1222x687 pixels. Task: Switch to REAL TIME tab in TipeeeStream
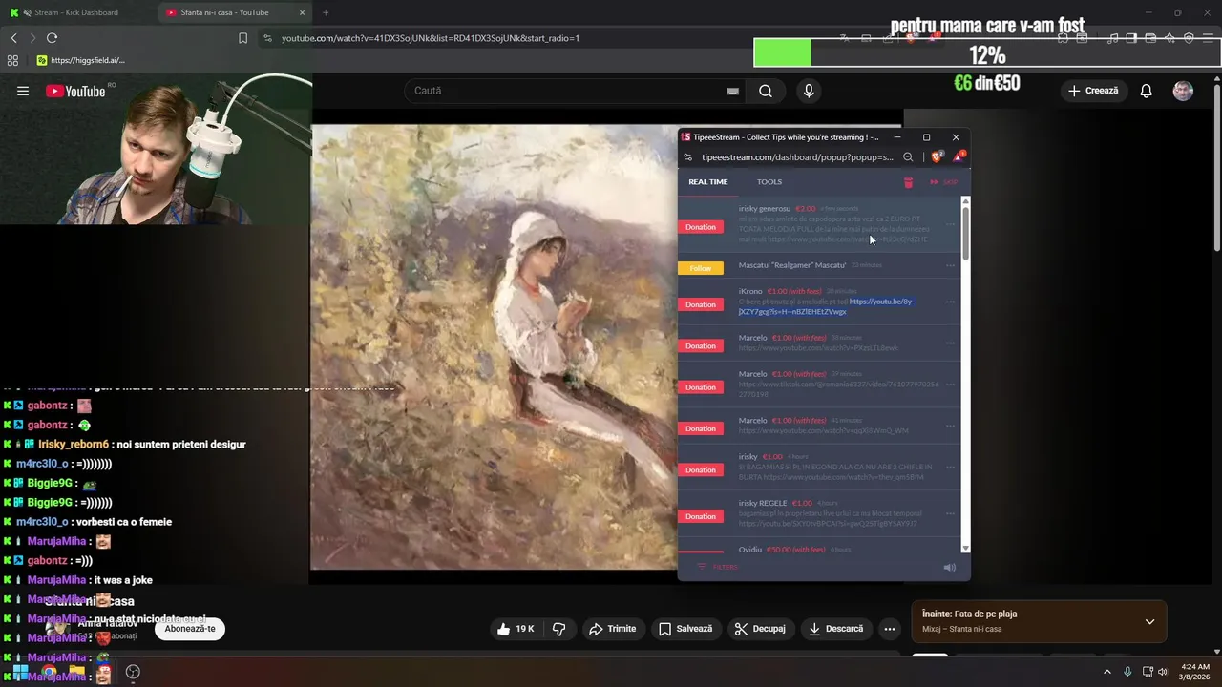pyautogui.click(x=707, y=181)
